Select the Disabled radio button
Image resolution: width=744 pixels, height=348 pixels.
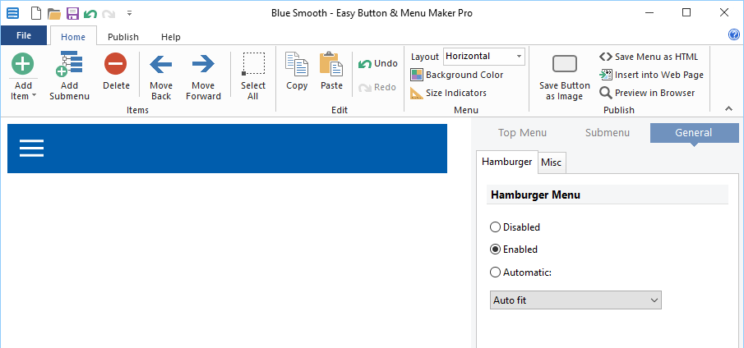(495, 227)
